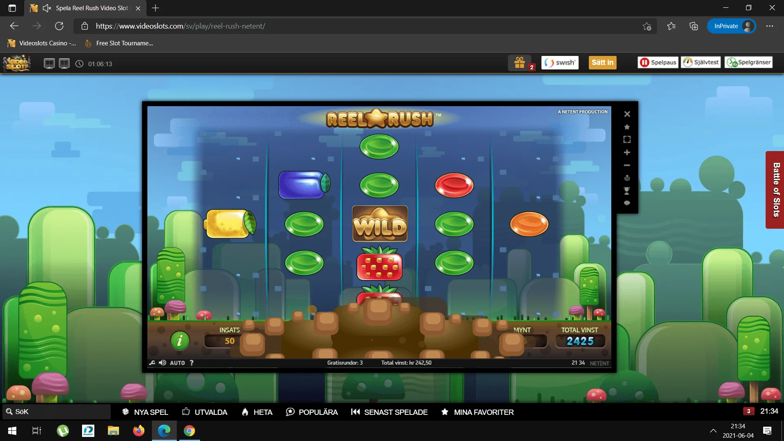The image size is (784, 441).
Task: Open the UTVALDA category
Action: click(205, 412)
